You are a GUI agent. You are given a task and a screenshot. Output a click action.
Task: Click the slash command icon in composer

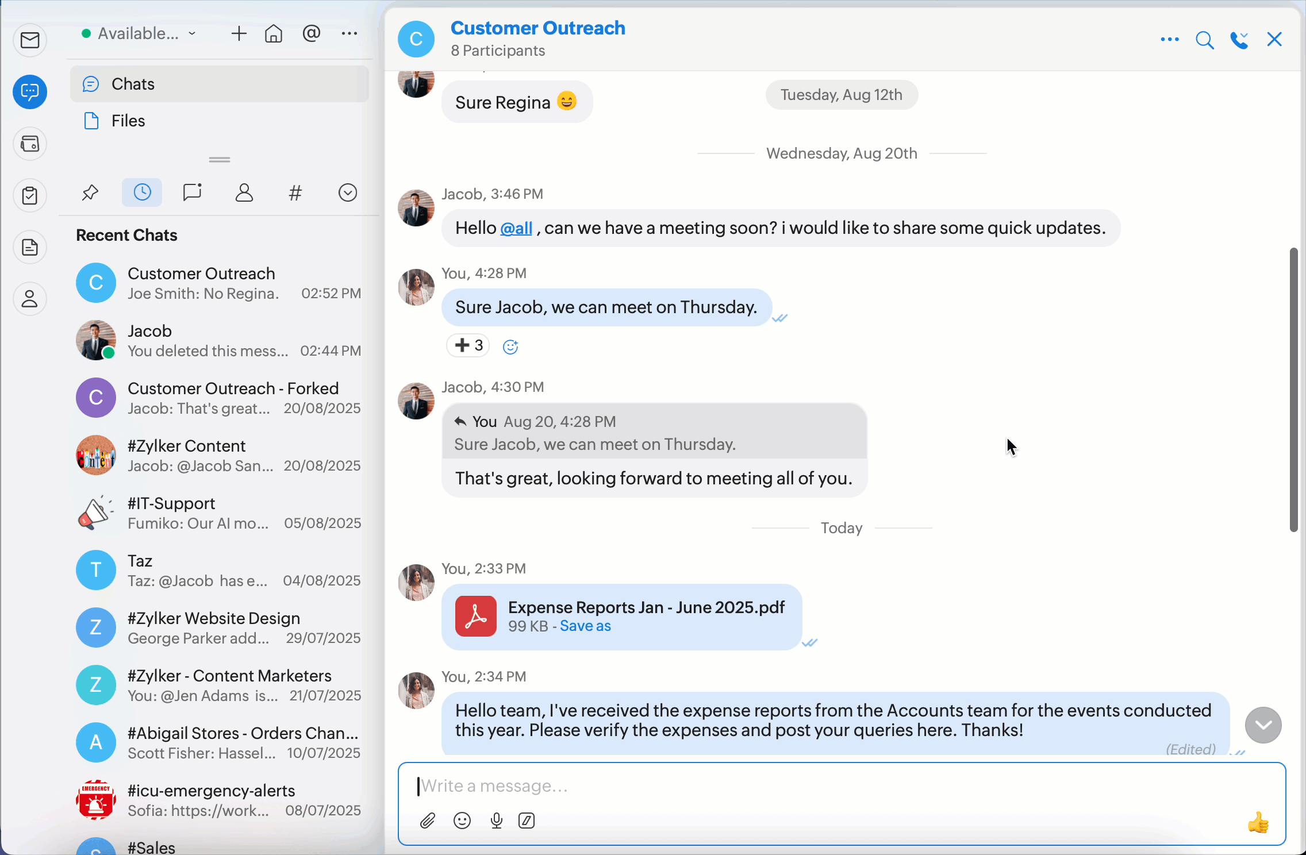[527, 821]
